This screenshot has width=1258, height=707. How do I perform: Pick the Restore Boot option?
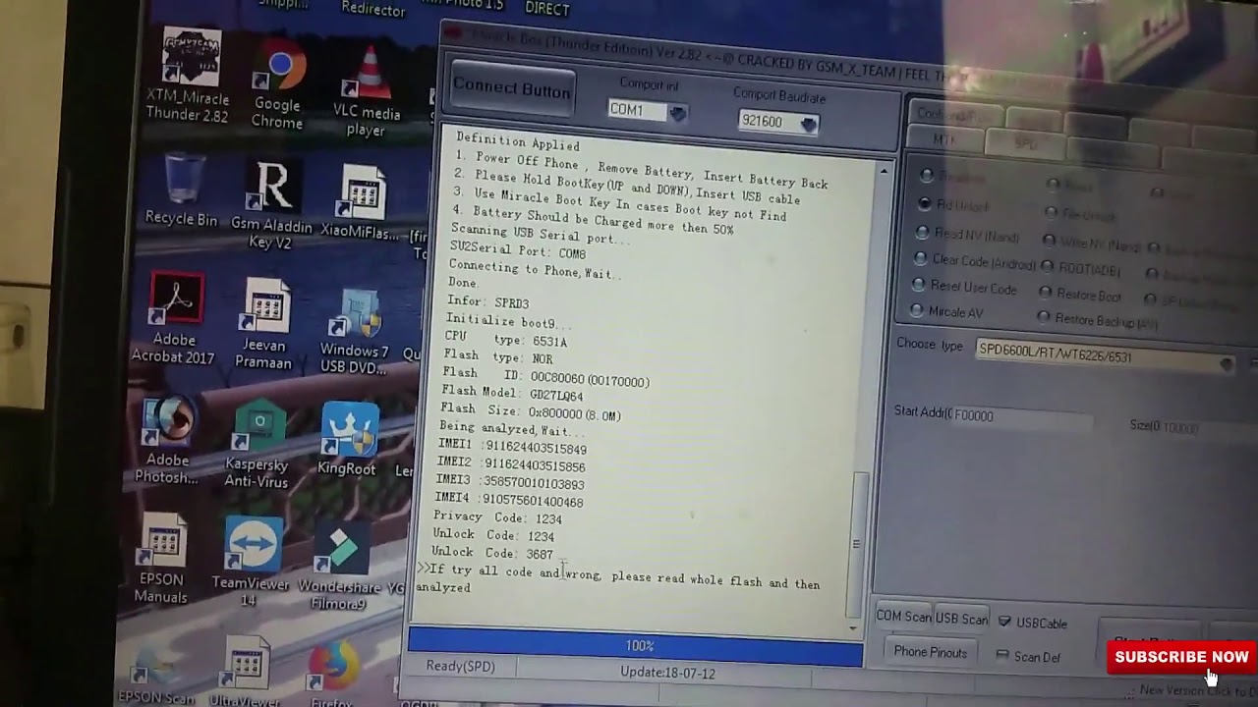click(1078, 294)
